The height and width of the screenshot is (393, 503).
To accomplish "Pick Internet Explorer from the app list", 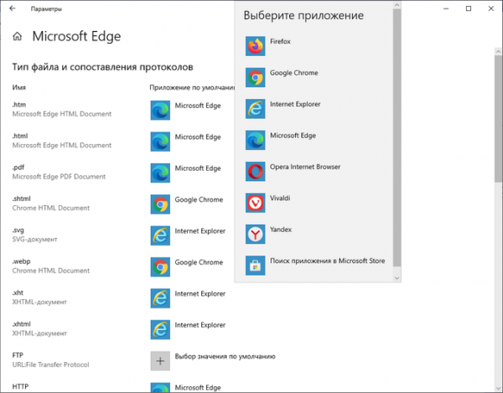I will [315, 109].
